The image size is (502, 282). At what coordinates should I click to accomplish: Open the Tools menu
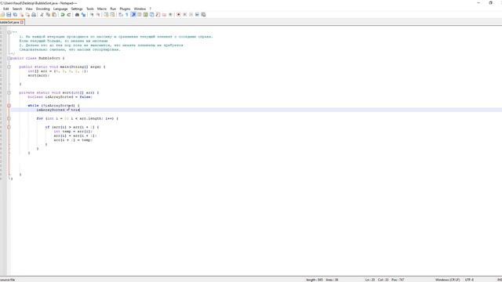(90, 9)
